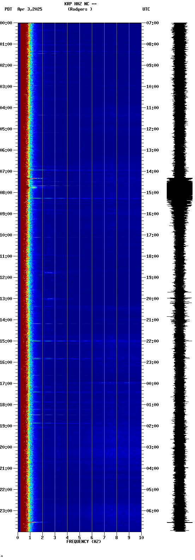Screen dimensions: 195x560
Task: Click the '3' Hz frequency tick label
Action: 55,538
